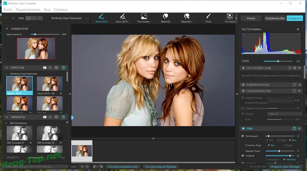Show presets as list view
Screen dimensions: 307x171
tap(50, 68)
